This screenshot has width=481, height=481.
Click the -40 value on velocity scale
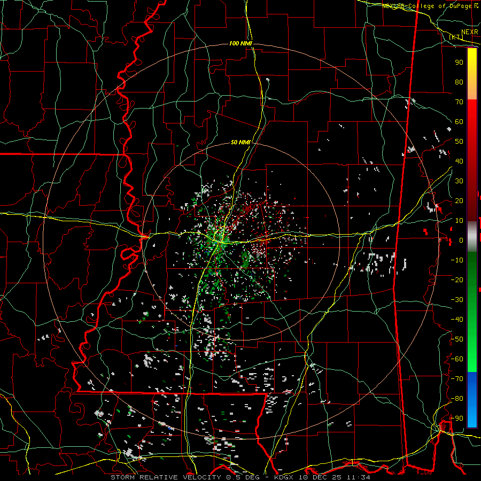point(457,320)
